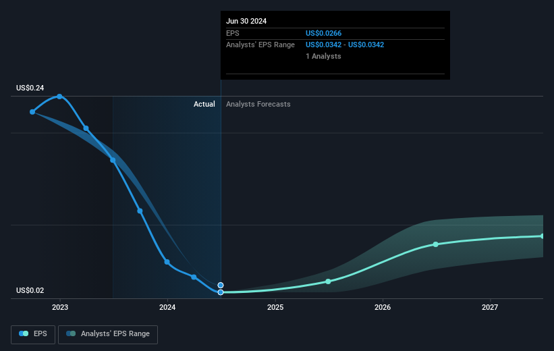Select the mid-2025 forecast data point
The width and height of the screenshot is (554, 351).
[x=328, y=281]
